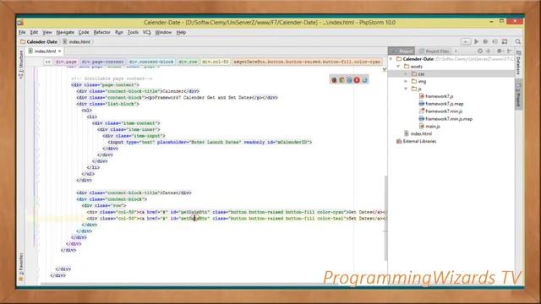Select the div.row breadcrumb

[188, 62]
